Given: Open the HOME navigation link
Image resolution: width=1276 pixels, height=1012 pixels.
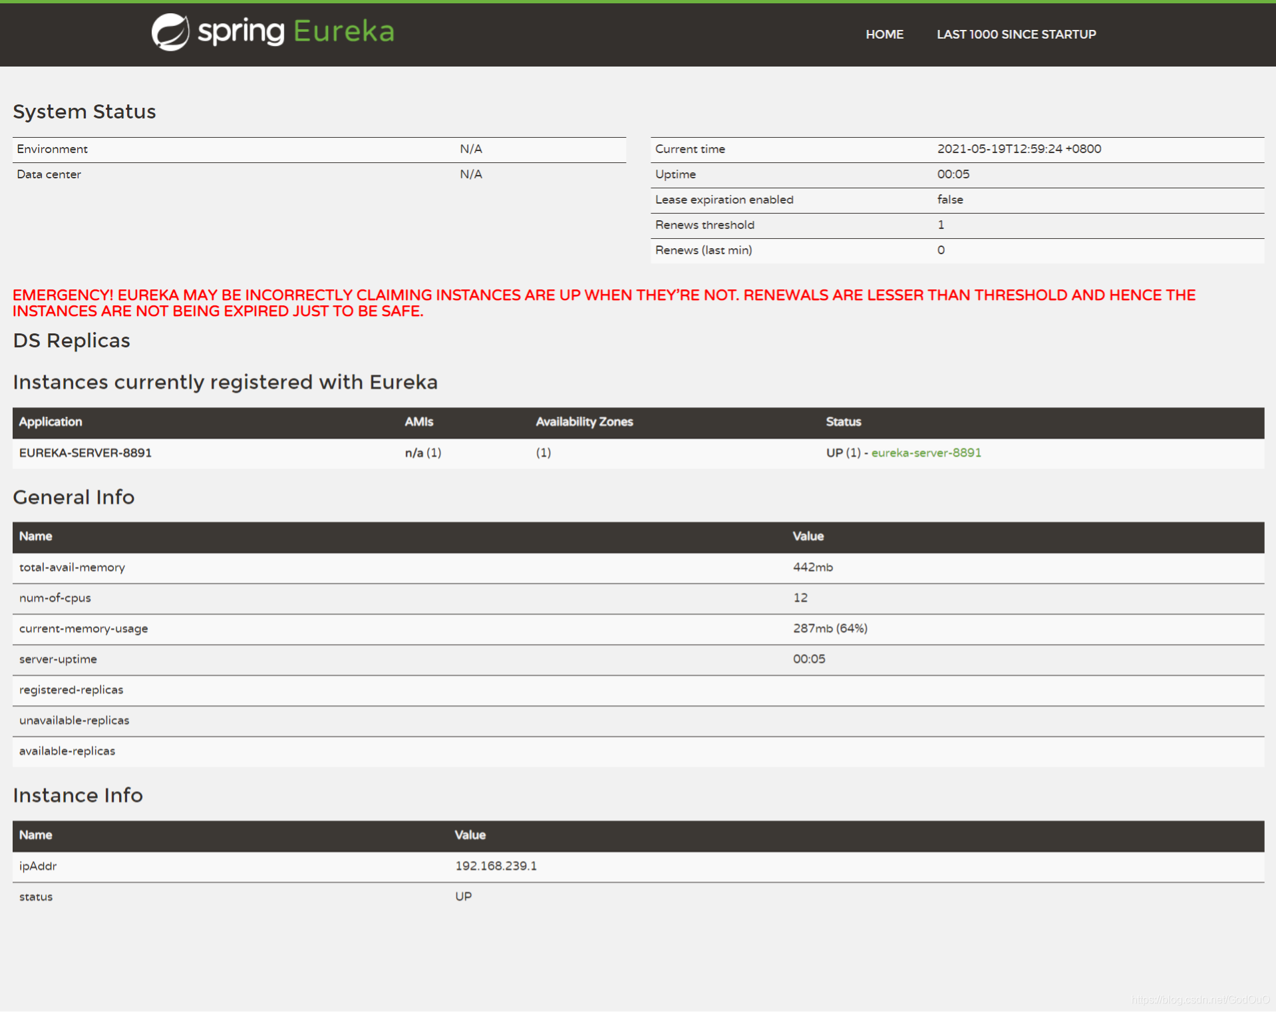Looking at the screenshot, I should coord(884,34).
